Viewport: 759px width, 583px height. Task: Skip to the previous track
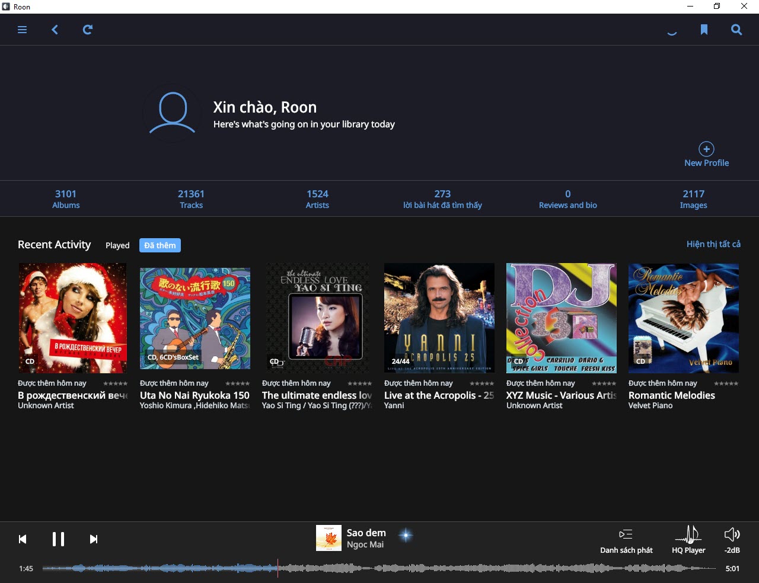(x=23, y=539)
